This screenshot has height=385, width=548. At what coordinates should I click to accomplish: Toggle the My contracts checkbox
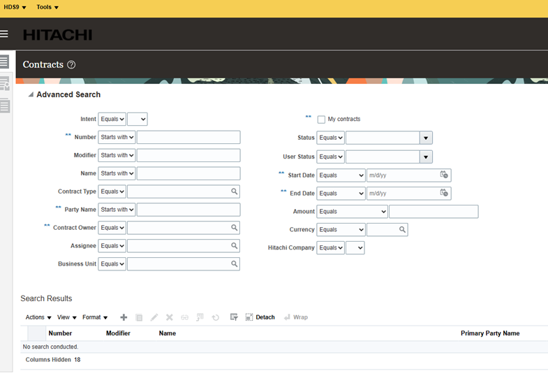click(x=321, y=119)
